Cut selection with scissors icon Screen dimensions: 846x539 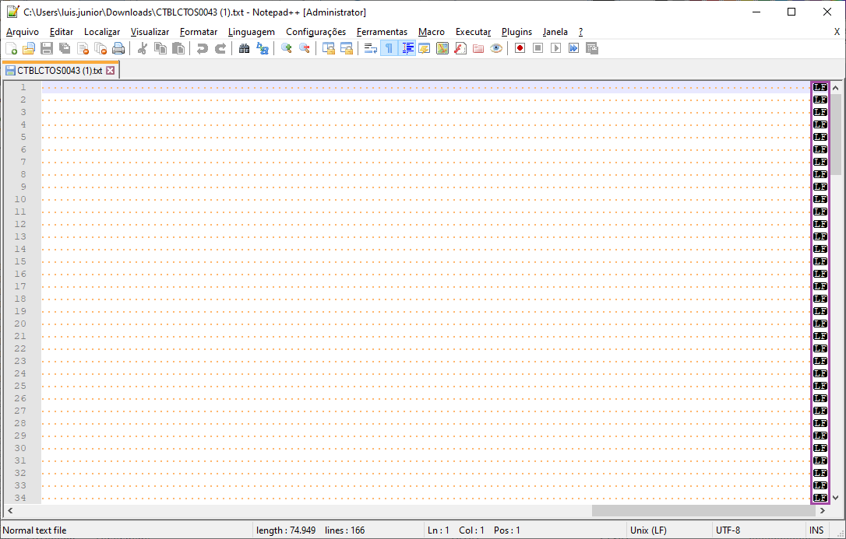(143, 48)
